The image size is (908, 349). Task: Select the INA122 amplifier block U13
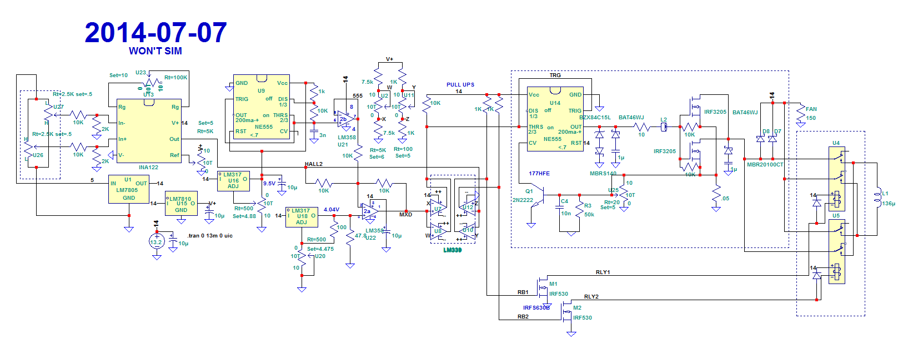click(x=149, y=131)
